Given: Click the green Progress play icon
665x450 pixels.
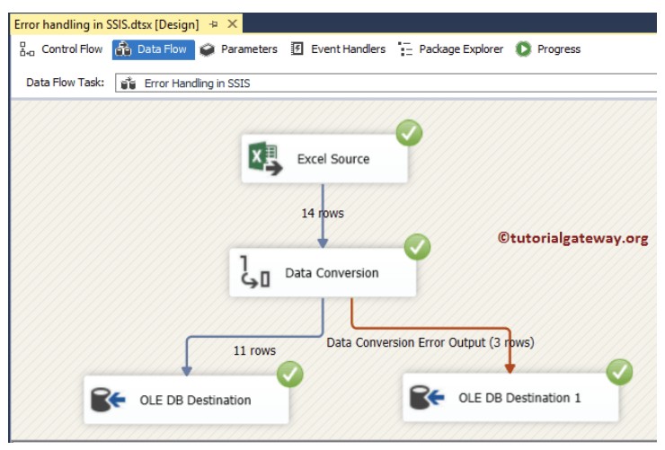Looking at the screenshot, I should (x=523, y=49).
